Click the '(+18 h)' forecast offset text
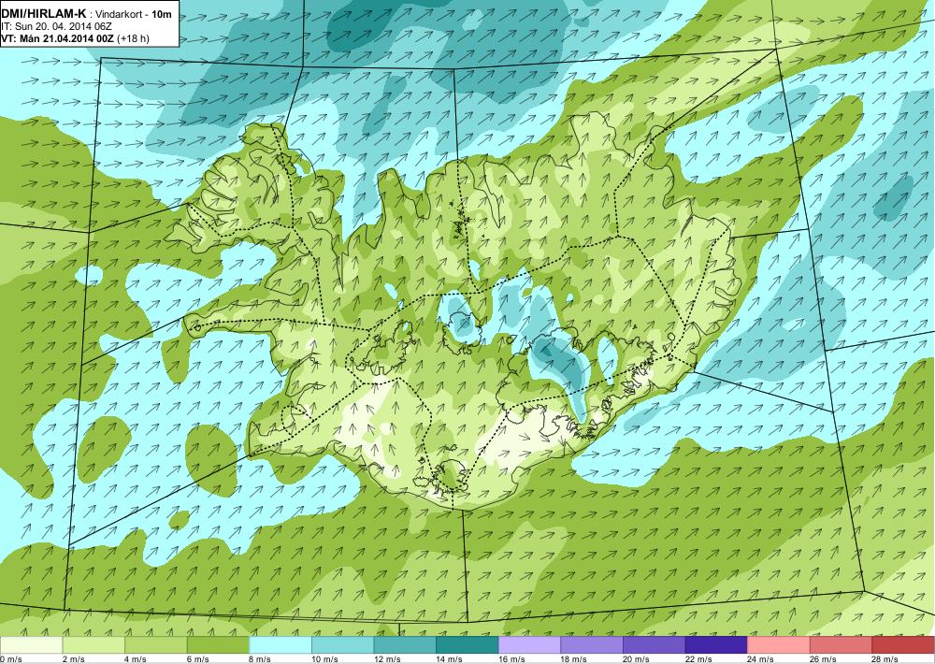Screen dimensions: 935x664 click(134, 38)
